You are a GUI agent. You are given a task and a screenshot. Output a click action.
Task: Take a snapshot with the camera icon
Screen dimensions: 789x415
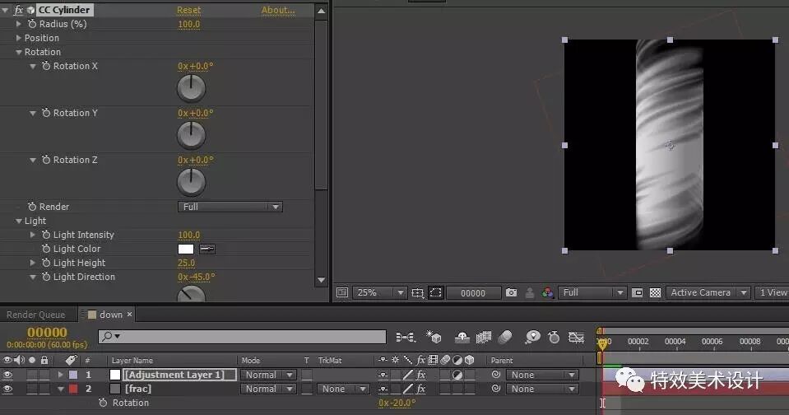tap(511, 292)
